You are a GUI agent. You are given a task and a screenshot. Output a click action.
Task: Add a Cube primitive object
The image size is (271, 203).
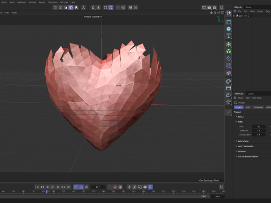coord(229,29)
